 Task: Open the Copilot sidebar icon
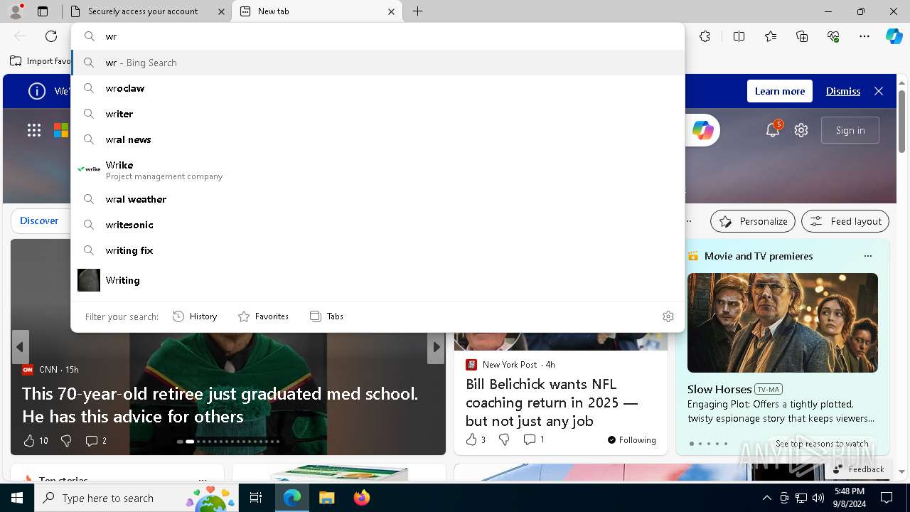click(x=894, y=36)
